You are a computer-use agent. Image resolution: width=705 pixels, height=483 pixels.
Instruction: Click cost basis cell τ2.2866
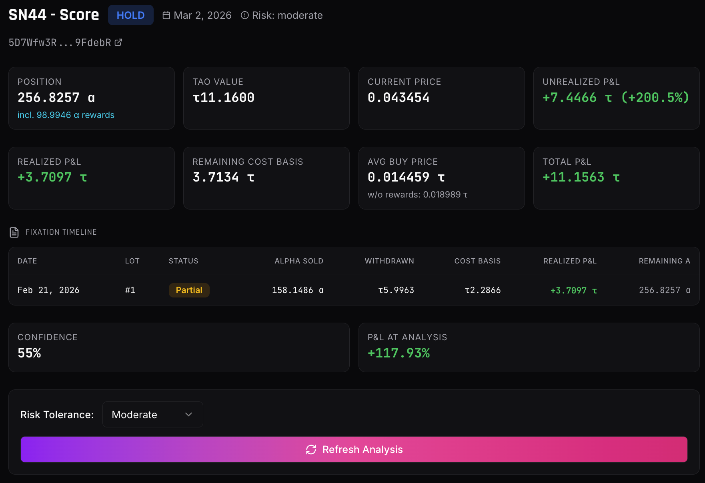point(483,290)
